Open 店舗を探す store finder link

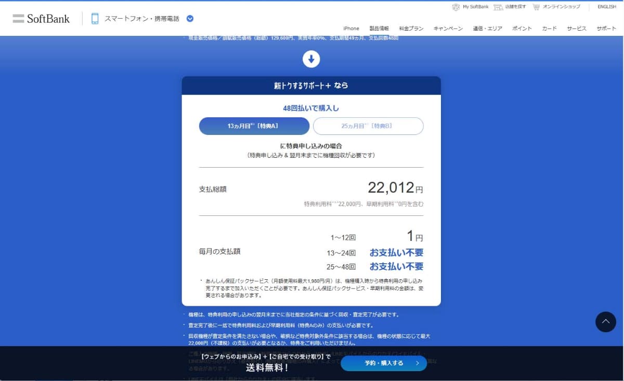click(x=515, y=7)
